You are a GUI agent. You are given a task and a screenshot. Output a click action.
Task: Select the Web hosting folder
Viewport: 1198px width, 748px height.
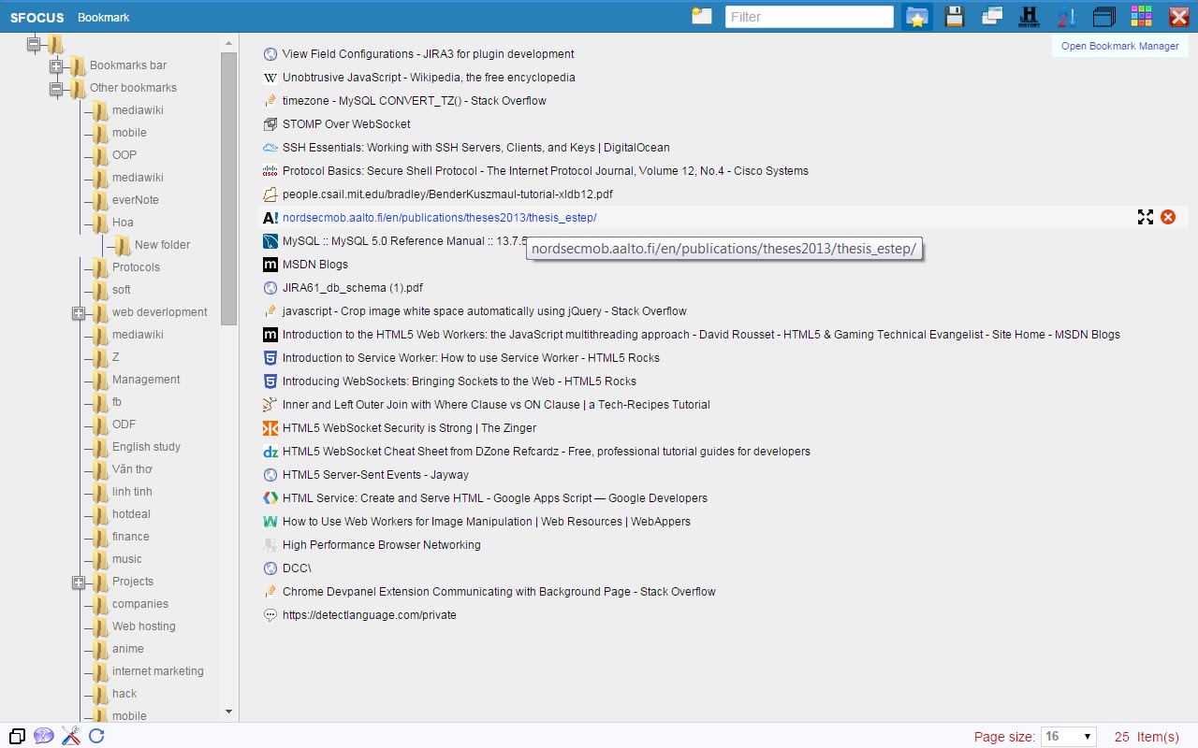point(144,626)
